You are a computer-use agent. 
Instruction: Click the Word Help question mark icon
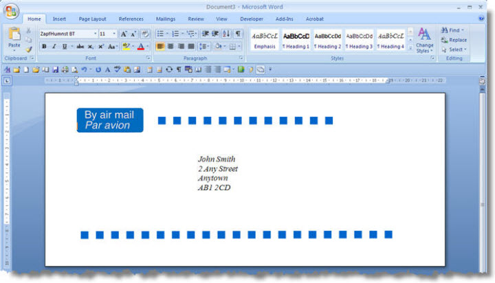[481, 19]
